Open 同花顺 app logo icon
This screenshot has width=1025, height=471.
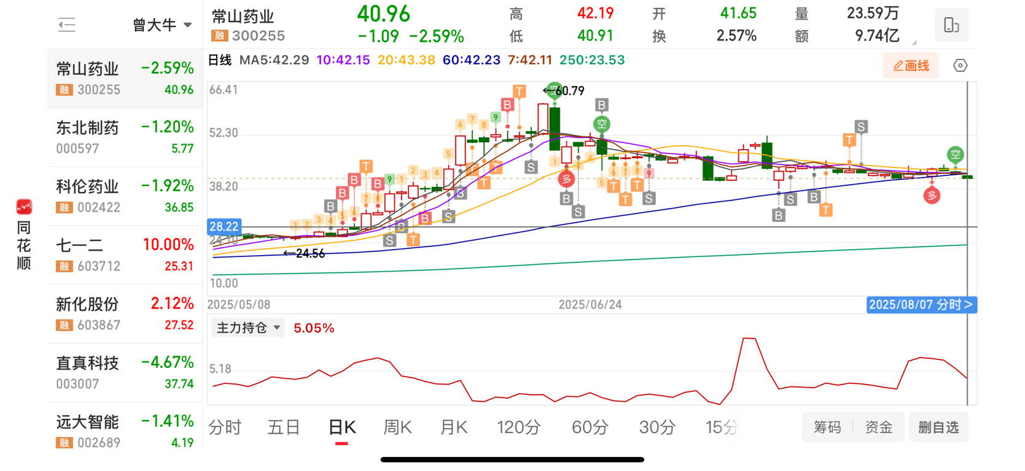pos(24,207)
